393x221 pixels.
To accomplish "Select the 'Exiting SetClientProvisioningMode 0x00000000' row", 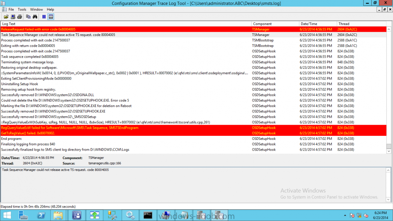I will click(x=193, y=79).
